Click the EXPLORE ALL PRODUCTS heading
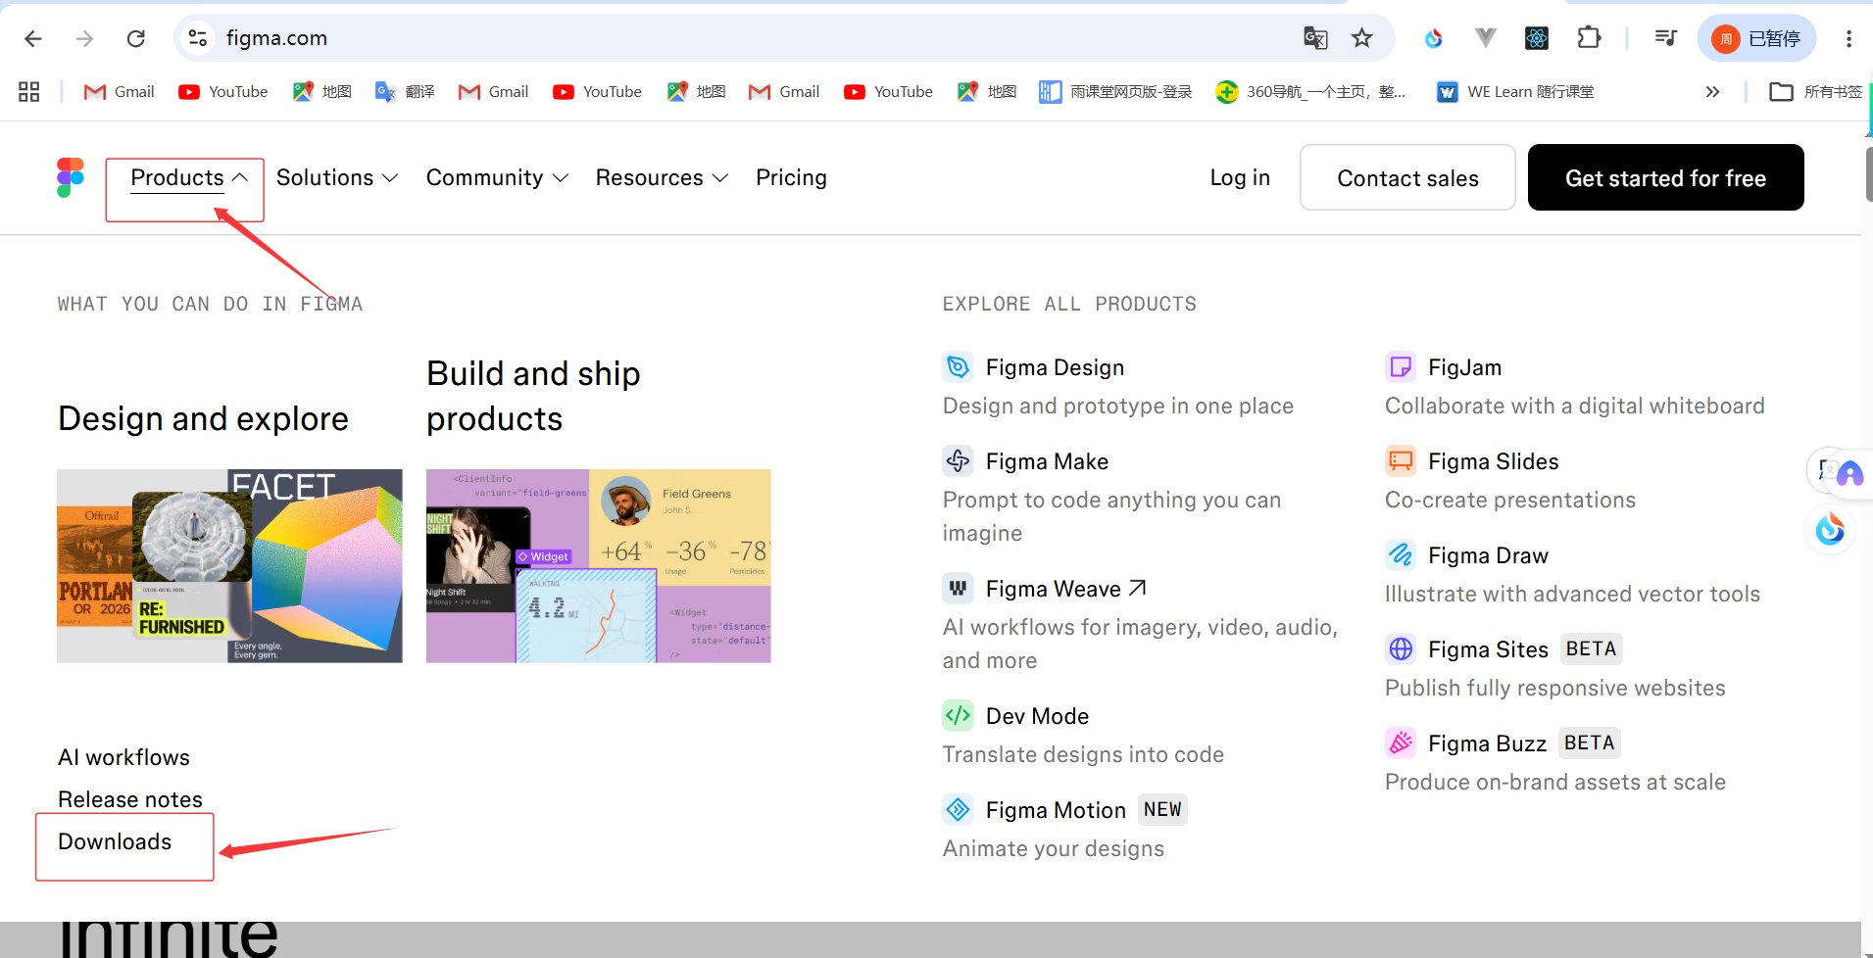Viewport: 1873px width, 958px height. click(1069, 304)
